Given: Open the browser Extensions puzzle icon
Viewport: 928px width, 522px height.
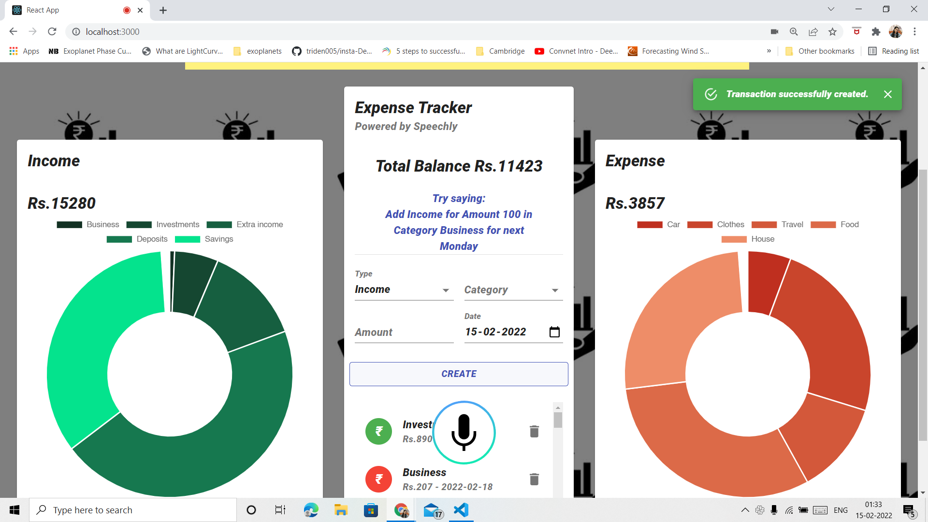Looking at the screenshot, I should [x=876, y=31].
